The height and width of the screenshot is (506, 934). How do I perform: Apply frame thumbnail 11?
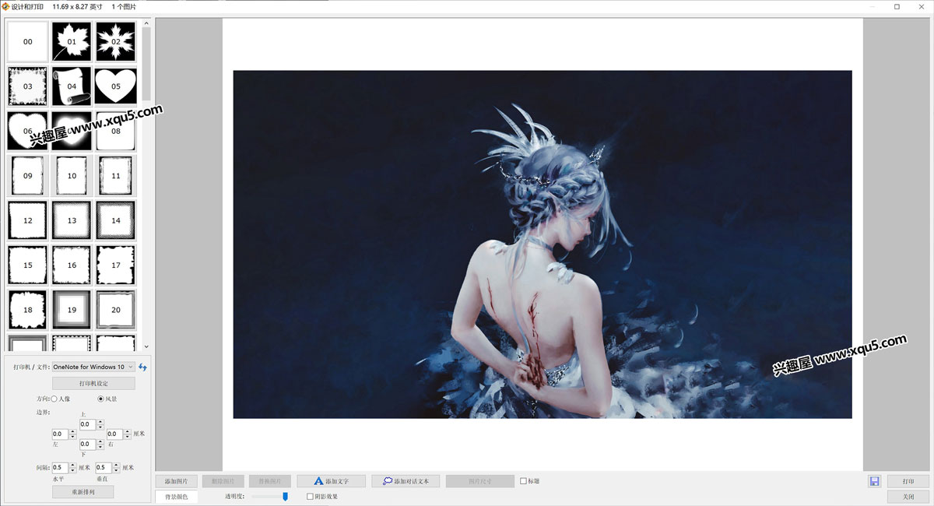pyautogui.click(x=116, y=176)
